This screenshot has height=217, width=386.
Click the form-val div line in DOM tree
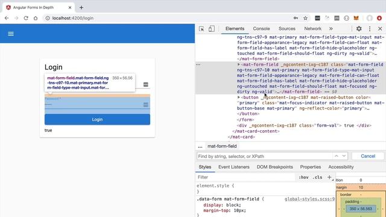pos(304,125)
